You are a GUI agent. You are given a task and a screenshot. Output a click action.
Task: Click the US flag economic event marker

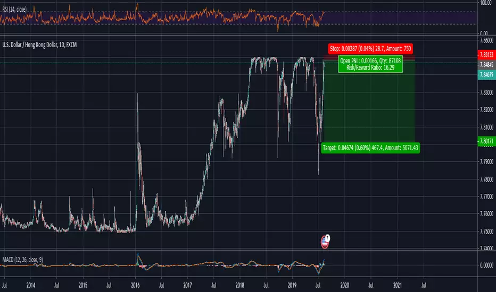pyautogui.click(x=325, y=242)
